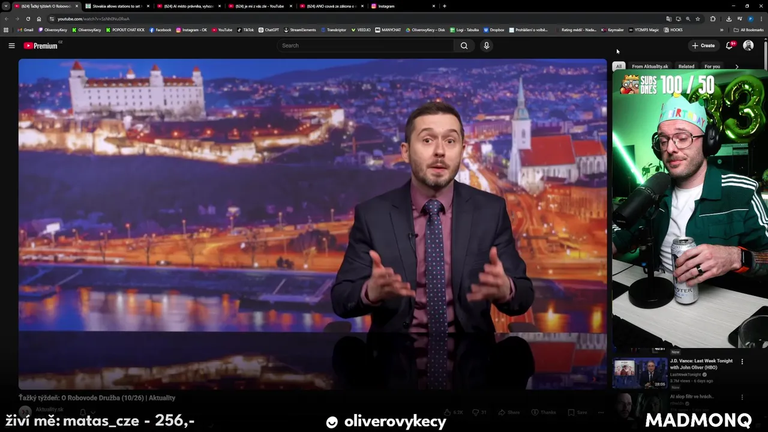768x432 pixels.
Task: Open J.D. Vance Last Week Tonight title
Action: tap(701, 364)
